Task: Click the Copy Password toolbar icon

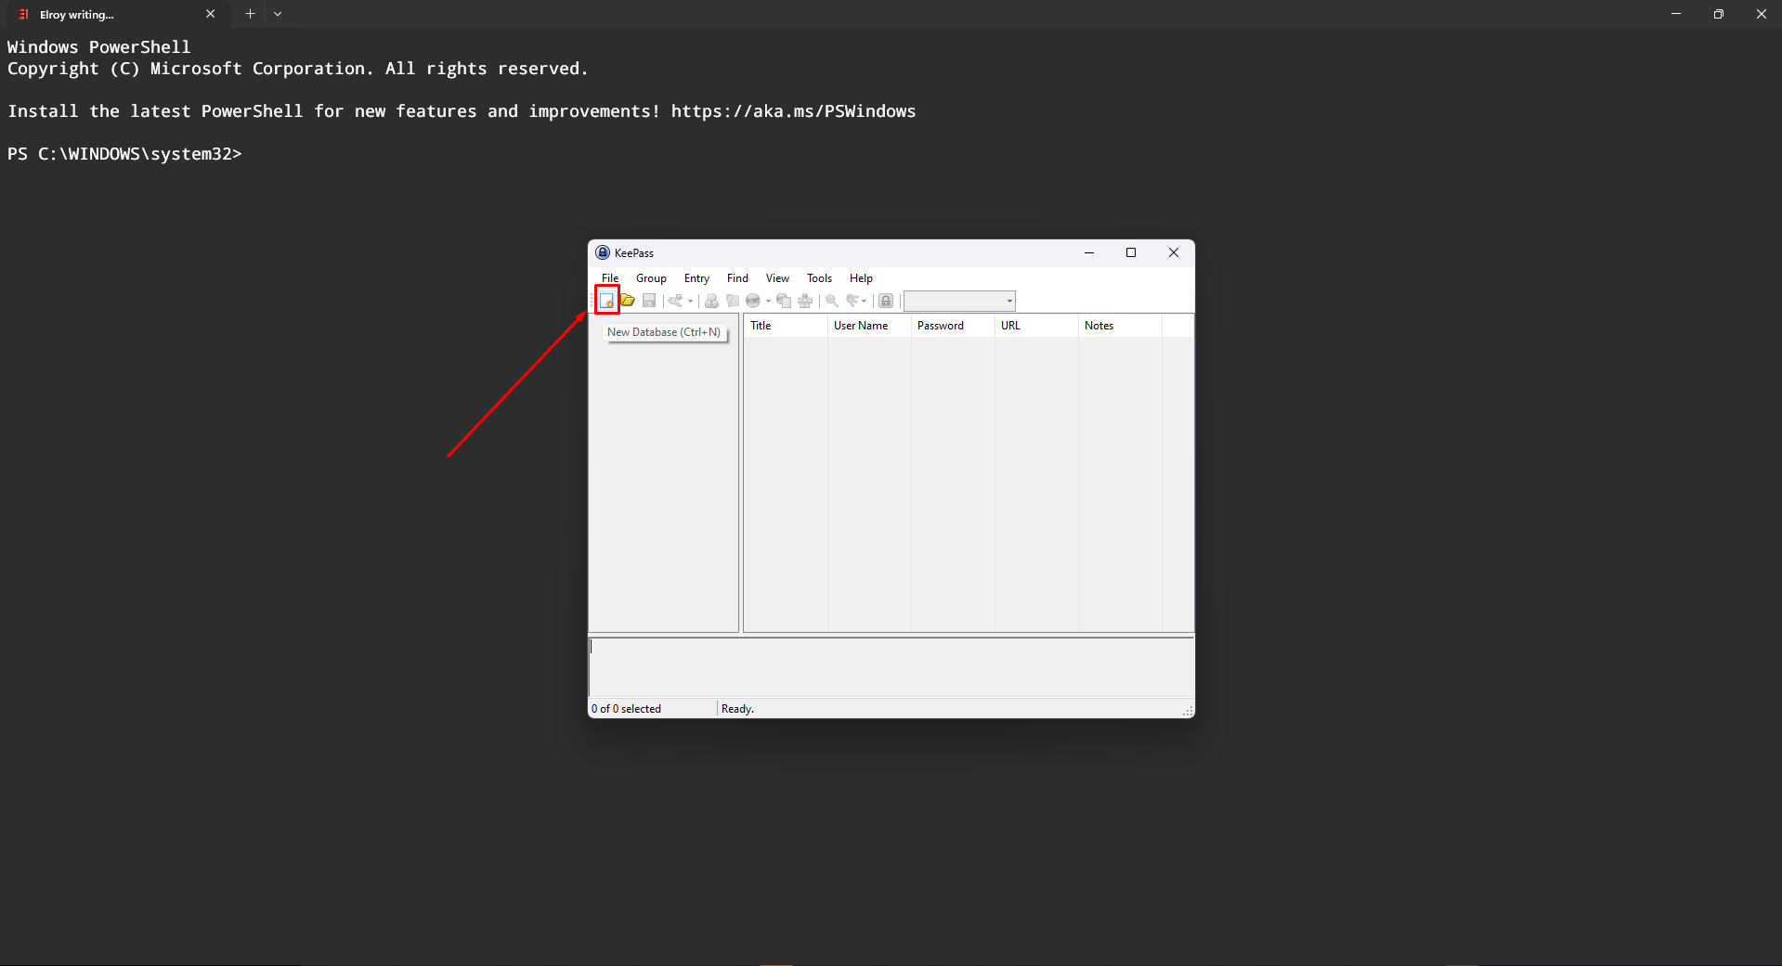Action: pos(733,301)
